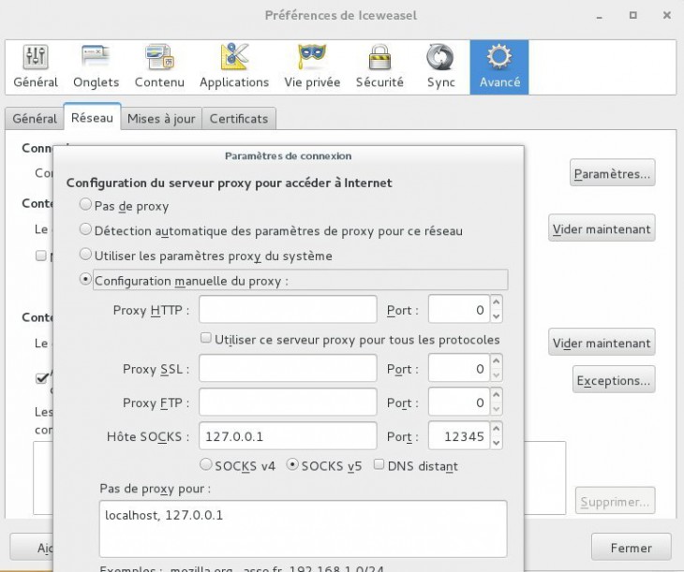Click the Hôte SOCKS address field
The height and width of the screenshot is (572, 684).
(x=287, y=436)
